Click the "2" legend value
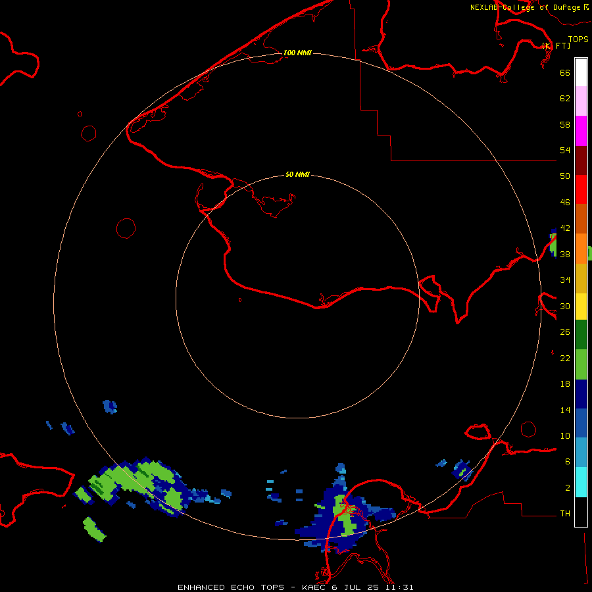The image size is (592, 592). tap(568, 488)
